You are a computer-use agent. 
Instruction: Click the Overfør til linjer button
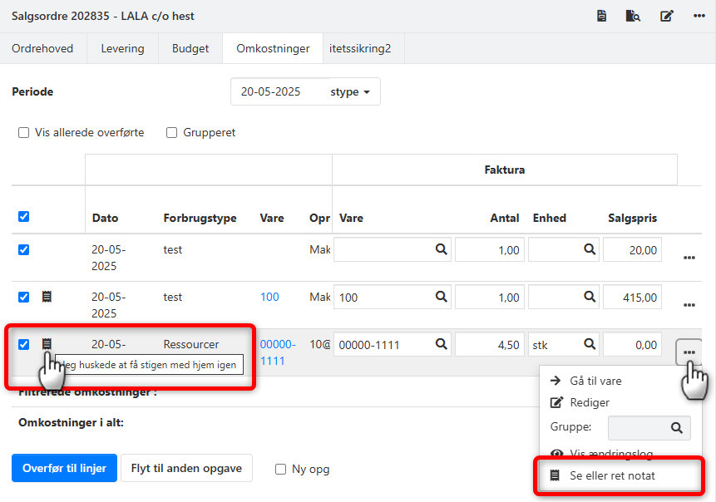click(64, 468)
